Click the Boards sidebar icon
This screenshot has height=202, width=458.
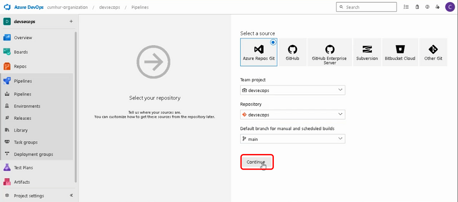7,52
